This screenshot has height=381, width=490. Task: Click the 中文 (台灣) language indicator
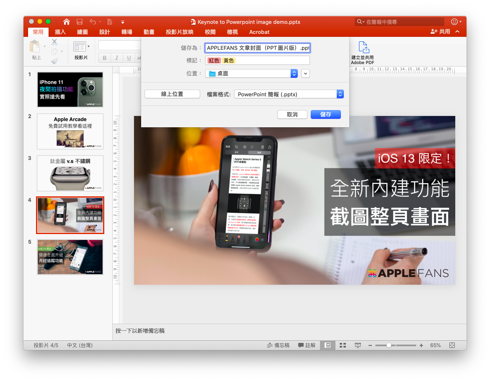(x=80, y=345)
